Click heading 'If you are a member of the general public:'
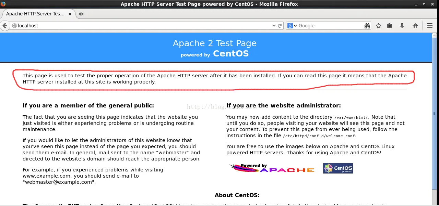The width and height of the screenshot is (439, 206). tap(88, 106)
